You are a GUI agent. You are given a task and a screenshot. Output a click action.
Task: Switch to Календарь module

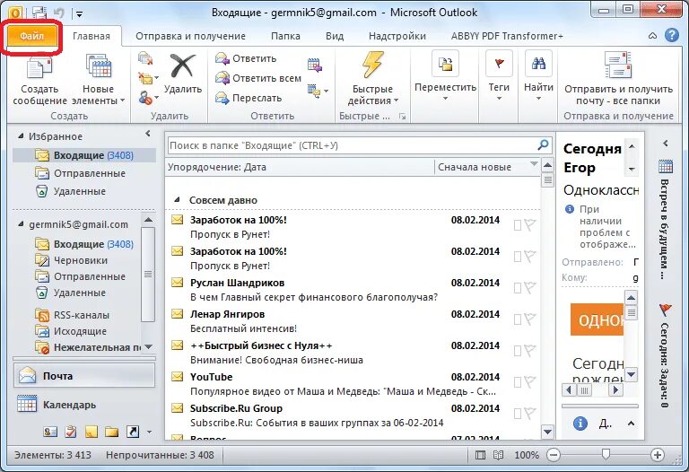(84, 405)
